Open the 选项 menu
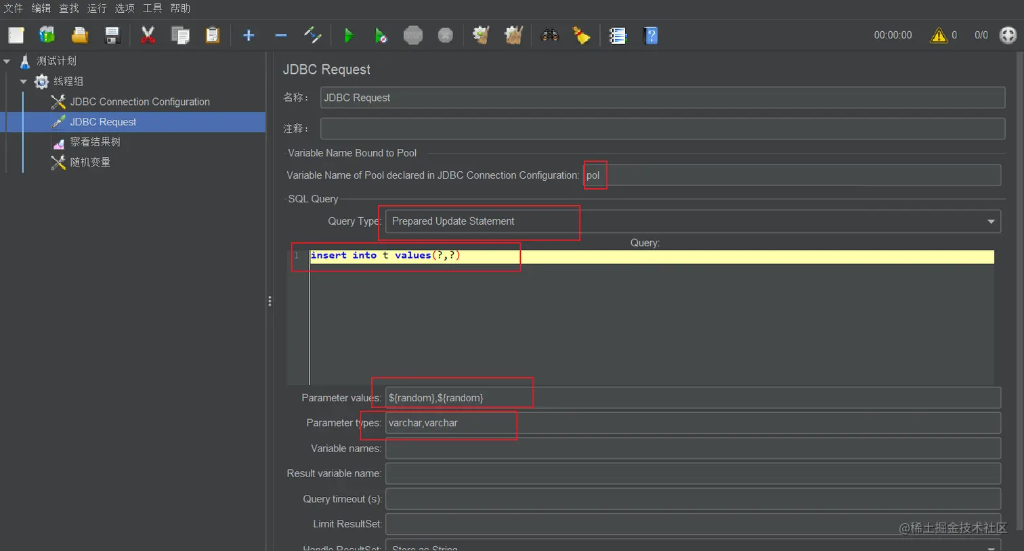This screenshot has width=1024, height=551. pos(125,8)
